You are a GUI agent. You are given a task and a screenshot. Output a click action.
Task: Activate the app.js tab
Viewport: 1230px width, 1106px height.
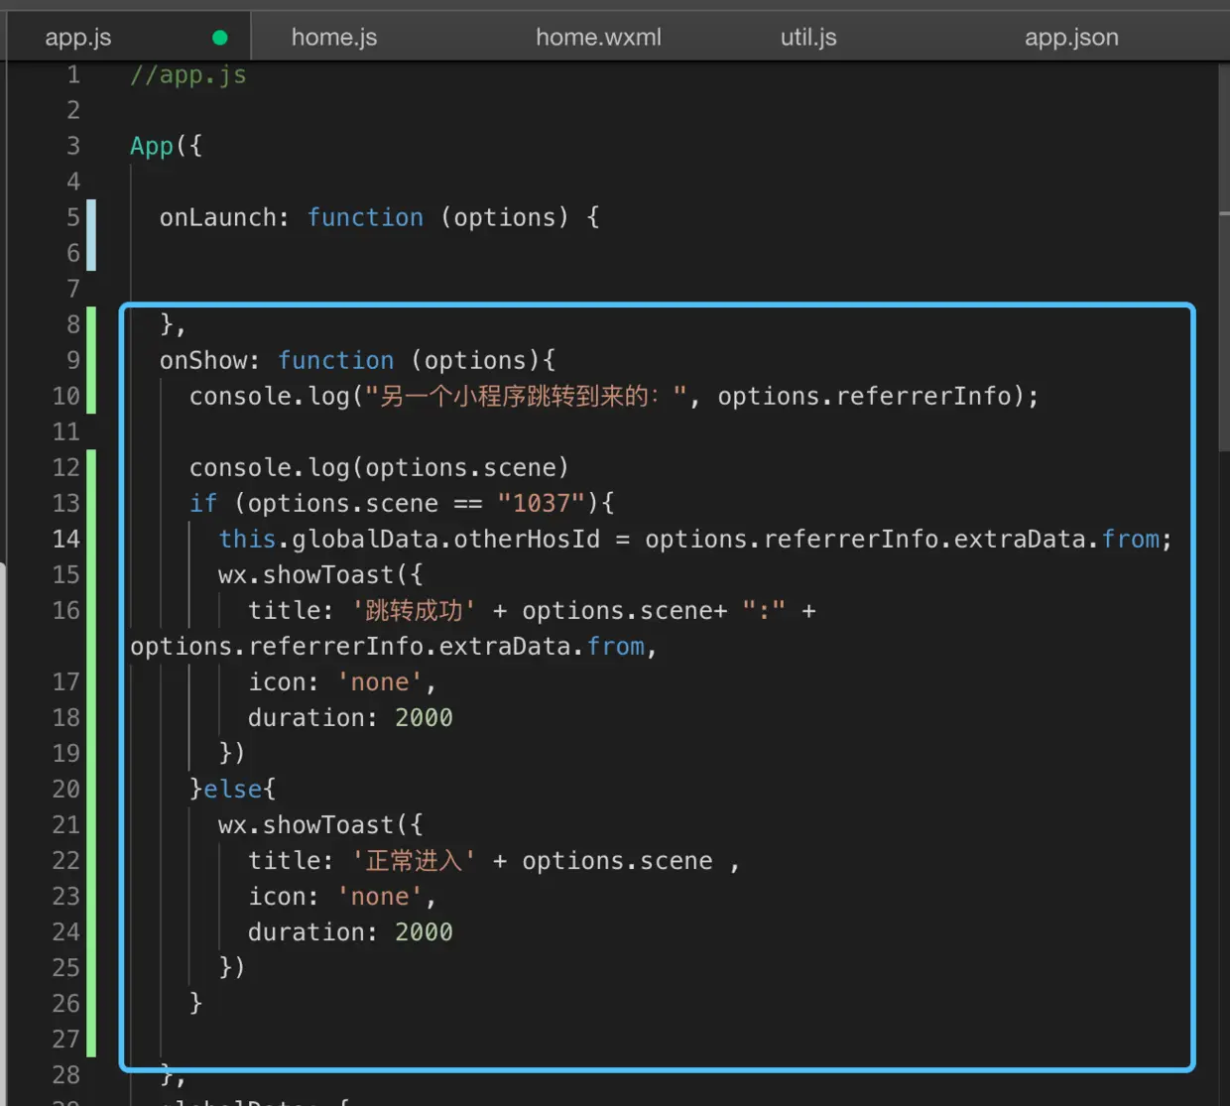[78, 38]
